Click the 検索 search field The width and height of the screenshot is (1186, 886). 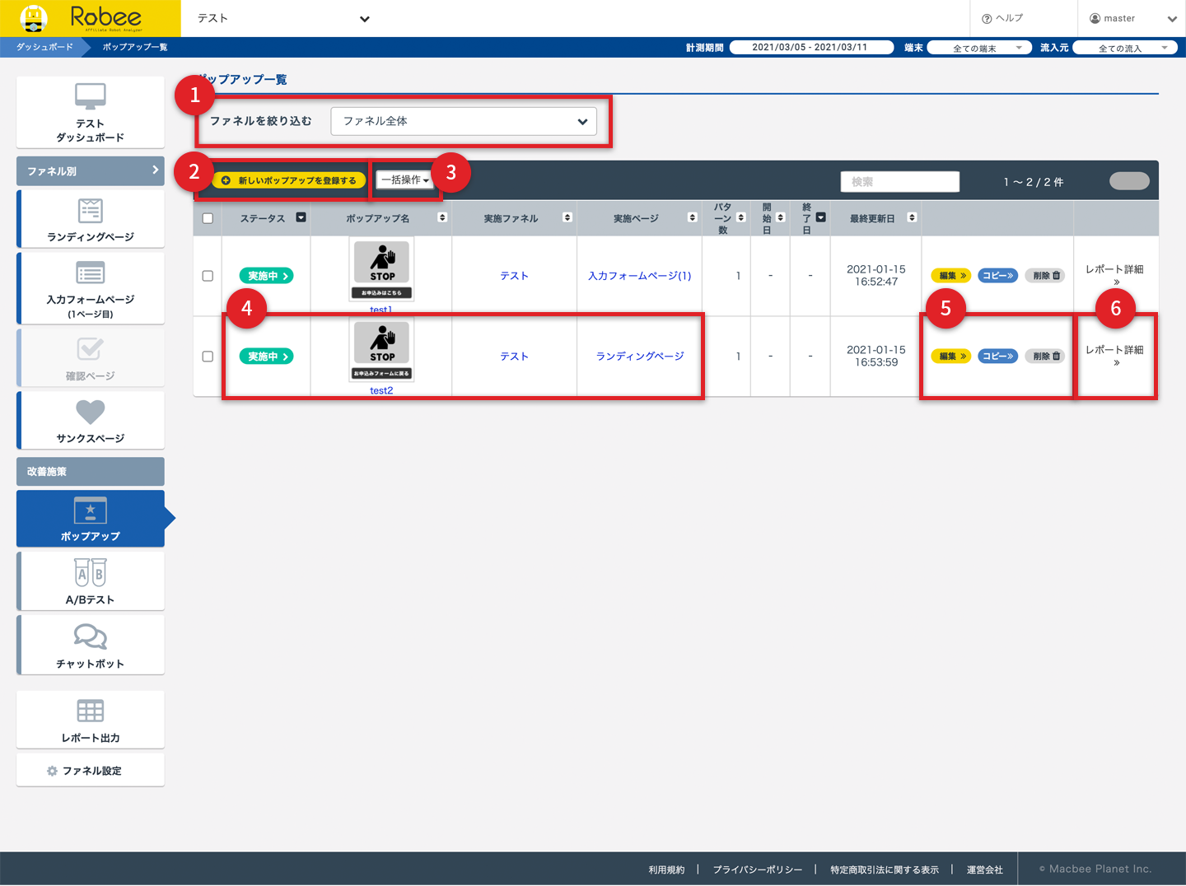(899, 182)
